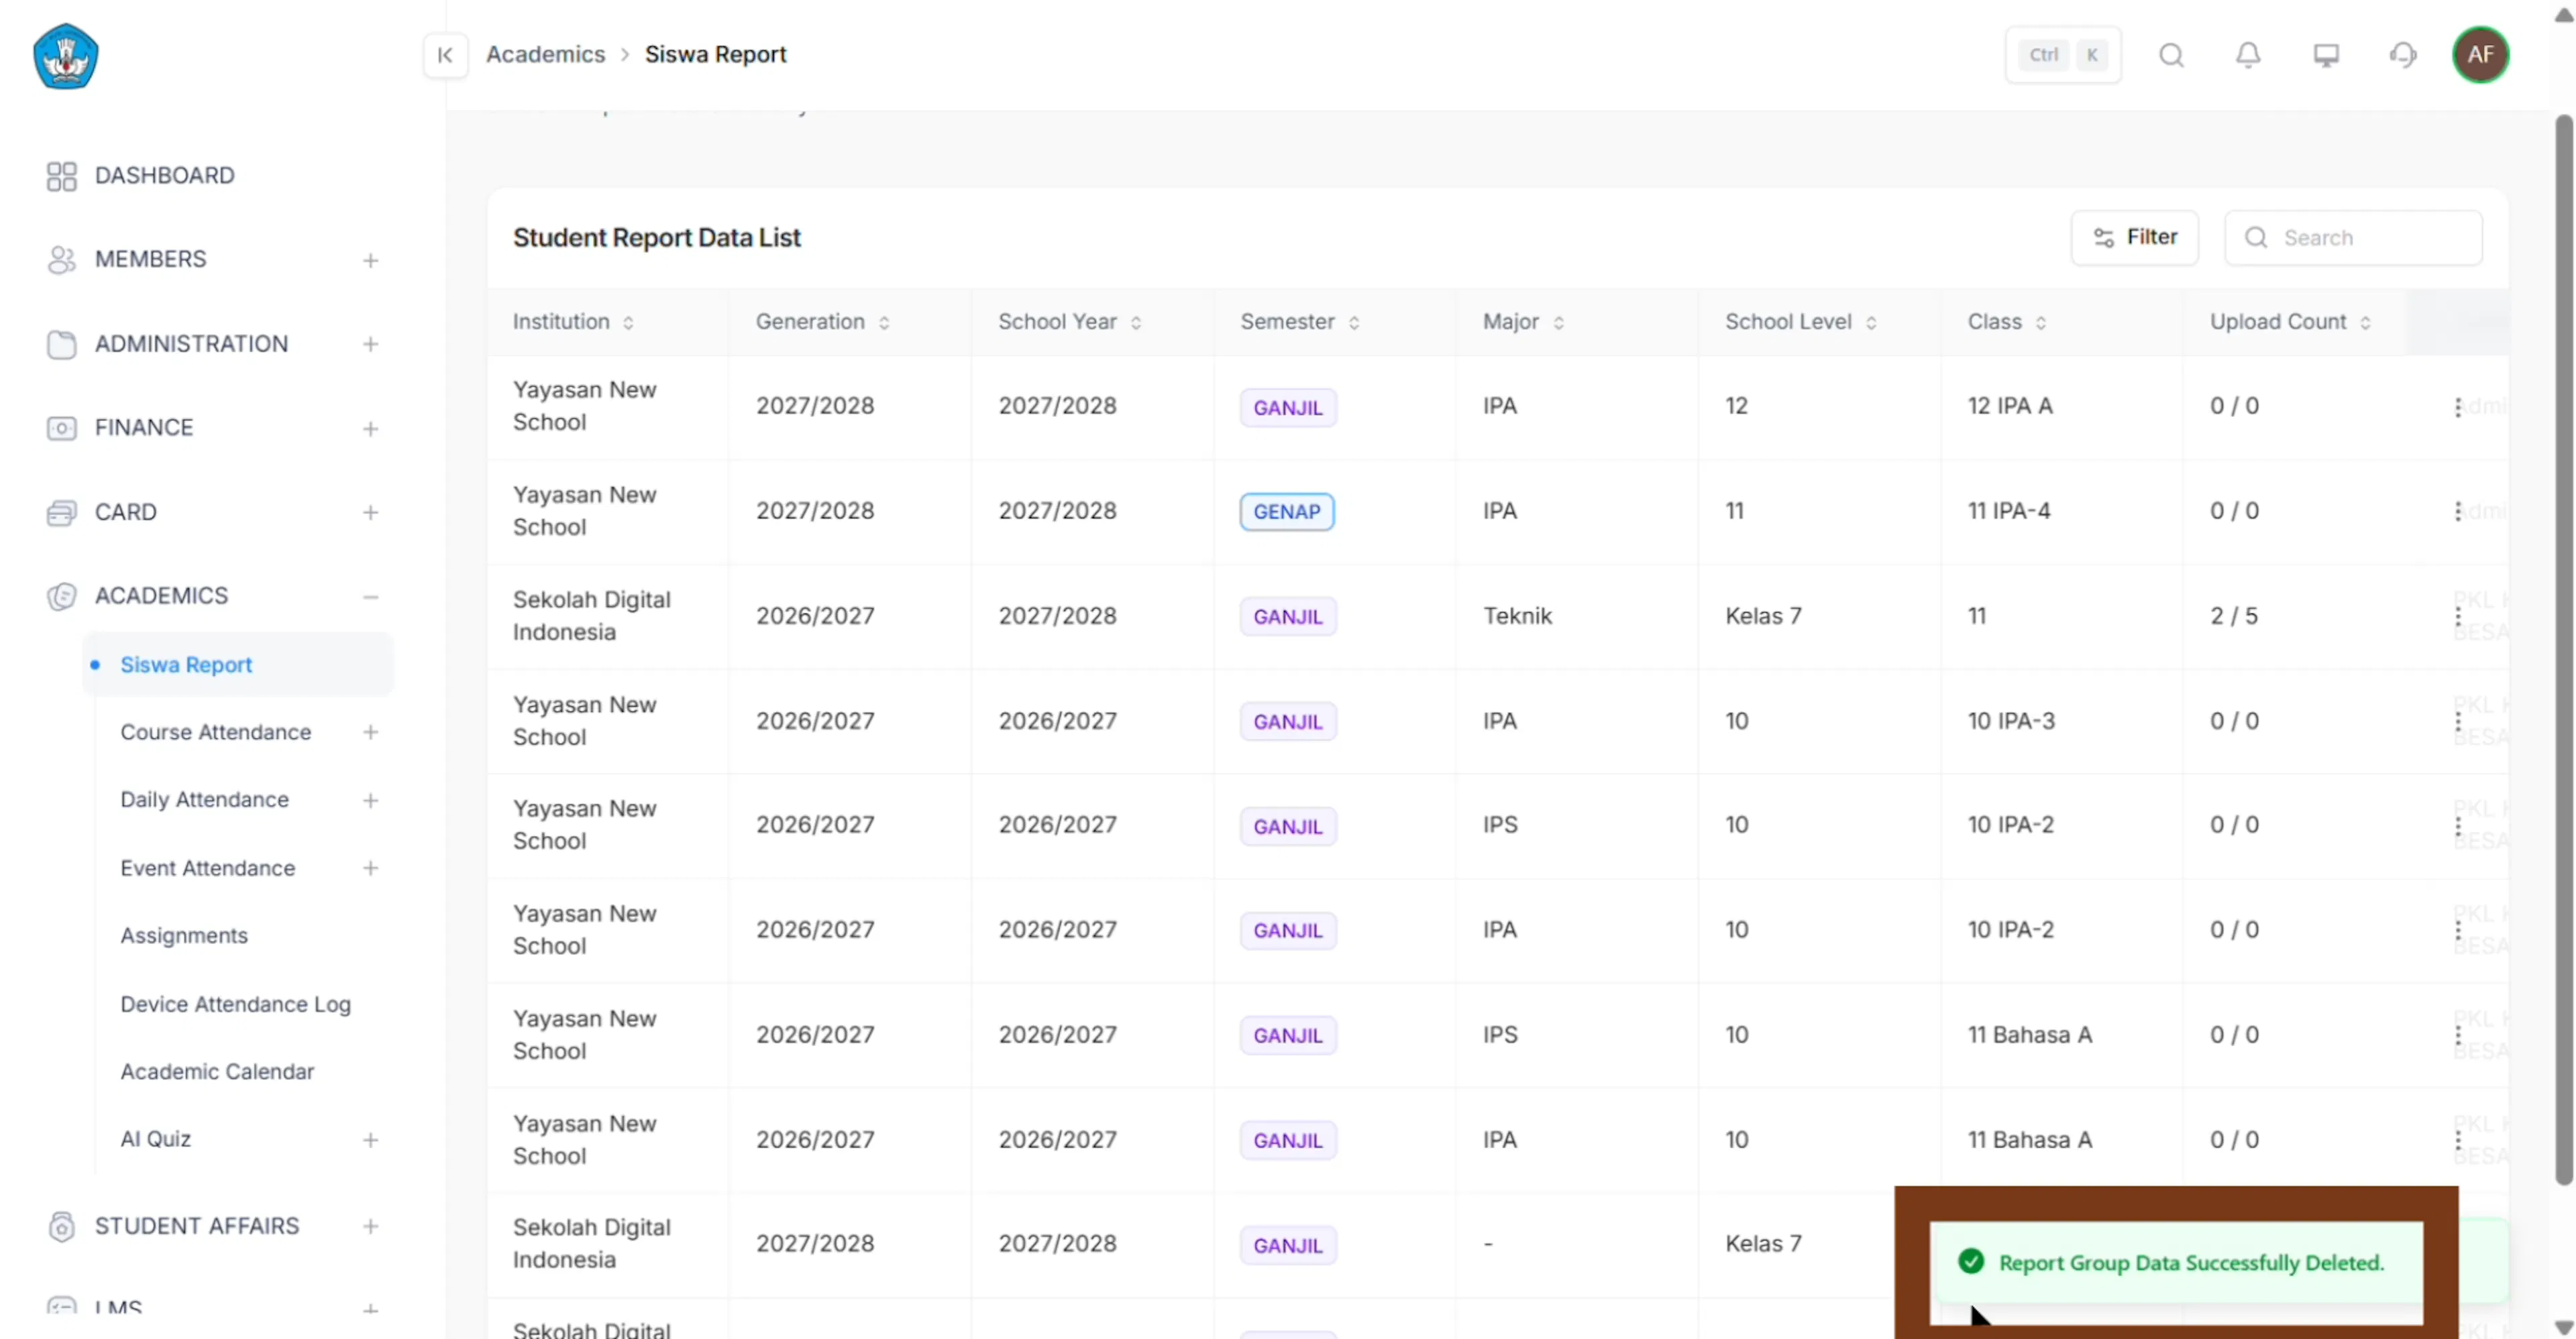The width and height of the screenshot is (2576, 1339).
Task: Expand the Administration section plus icon
Action: (370, 345)
